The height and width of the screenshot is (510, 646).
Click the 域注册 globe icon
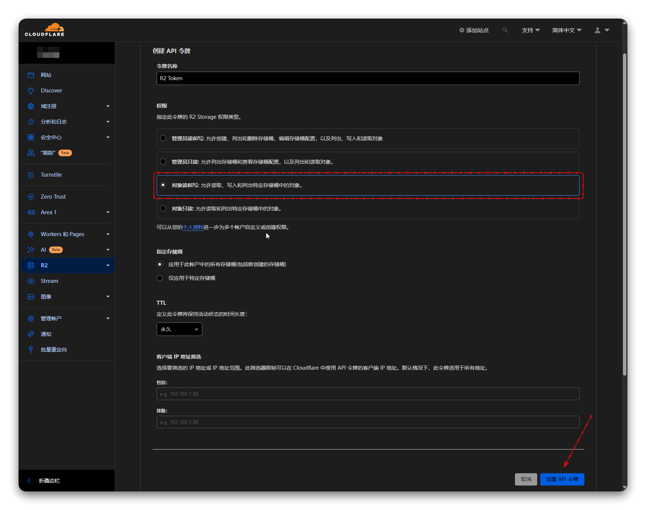(31, 106)
